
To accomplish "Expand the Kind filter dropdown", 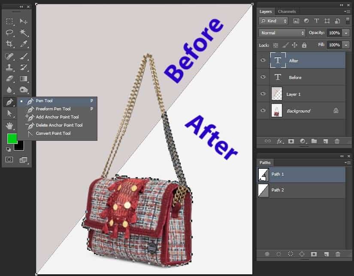I will click(284, 21).
